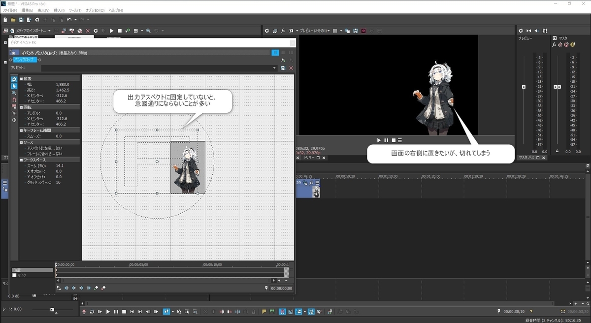
Task: Open the プレビュー(2分の1) quality dropdown
Action: tap(315, 31)
